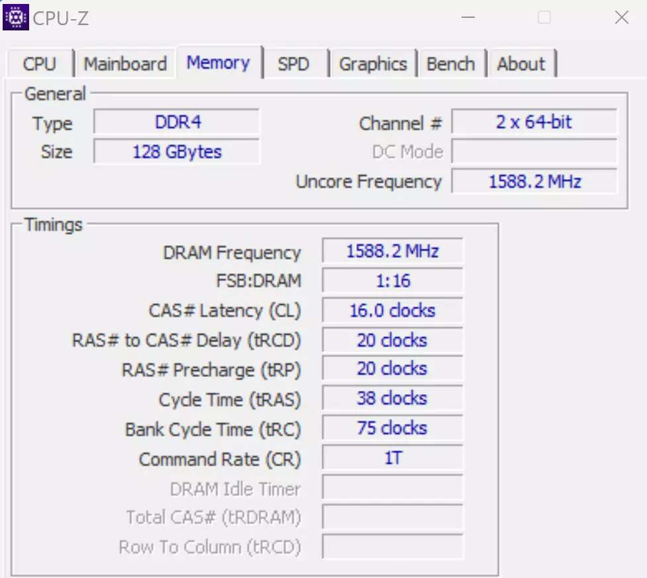Click the tRC 75 clocks value
Viewport: 647px width, 578px height.
tap(393, 427)
